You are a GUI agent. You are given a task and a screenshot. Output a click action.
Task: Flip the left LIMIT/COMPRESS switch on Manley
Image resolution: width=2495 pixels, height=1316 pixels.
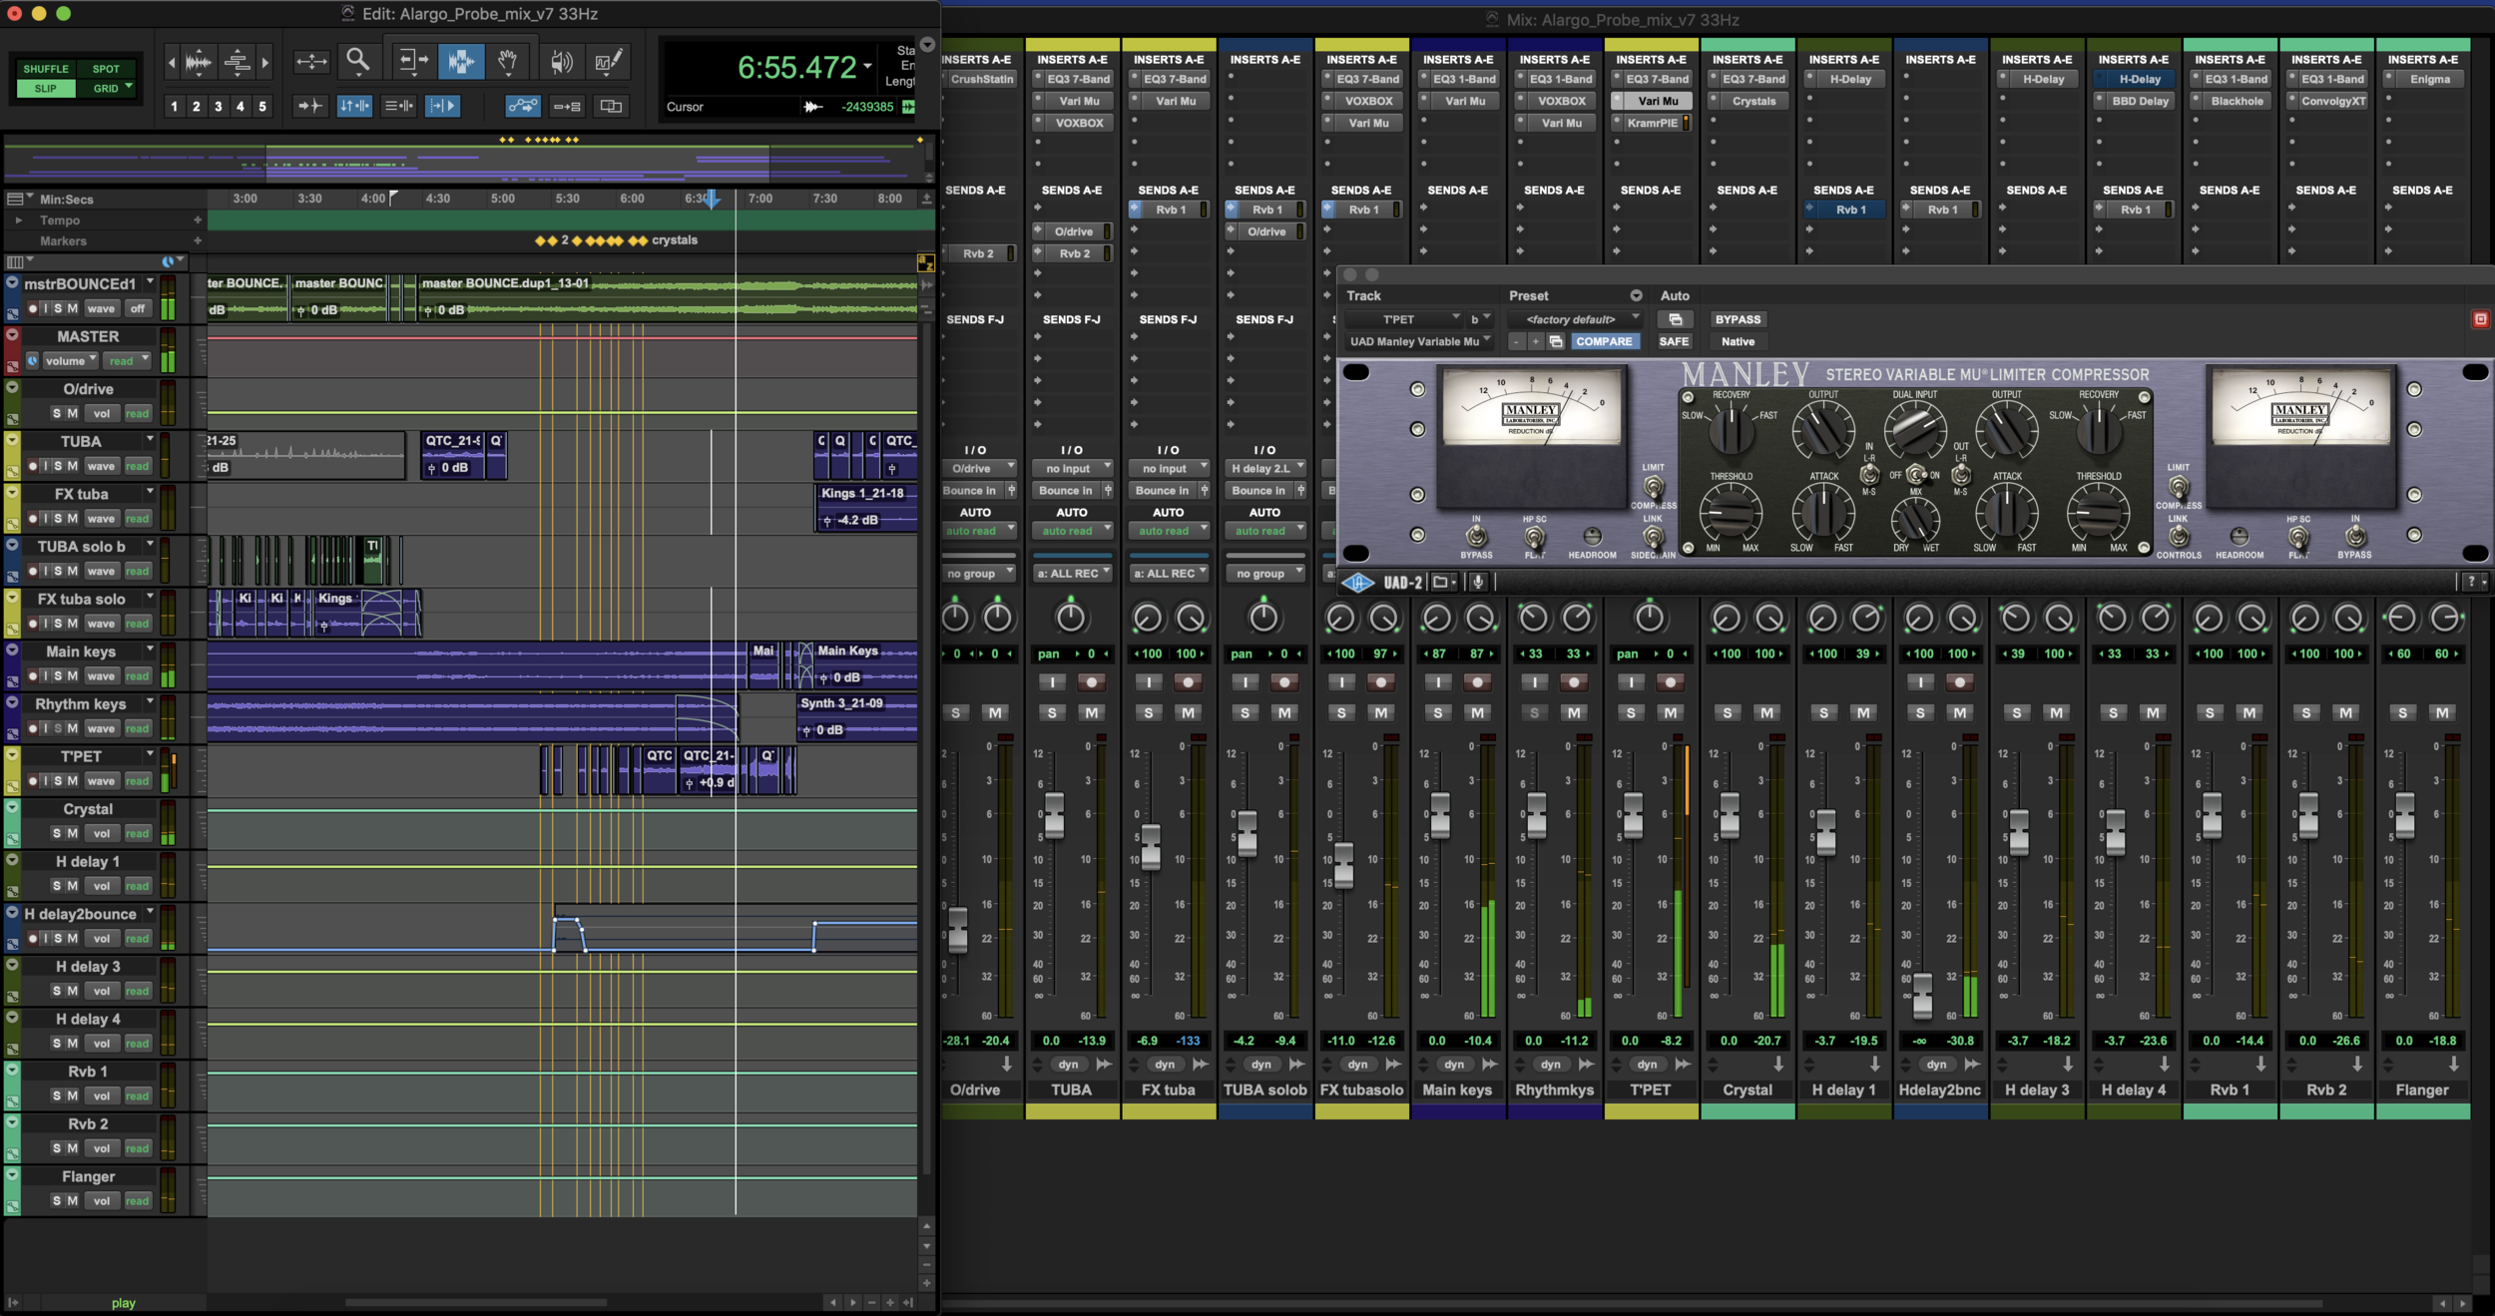(1654, 487)
